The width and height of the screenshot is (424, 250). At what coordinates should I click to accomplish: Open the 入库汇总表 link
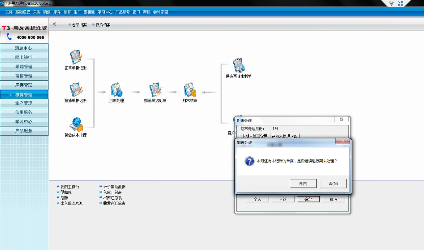click(112, 192)
